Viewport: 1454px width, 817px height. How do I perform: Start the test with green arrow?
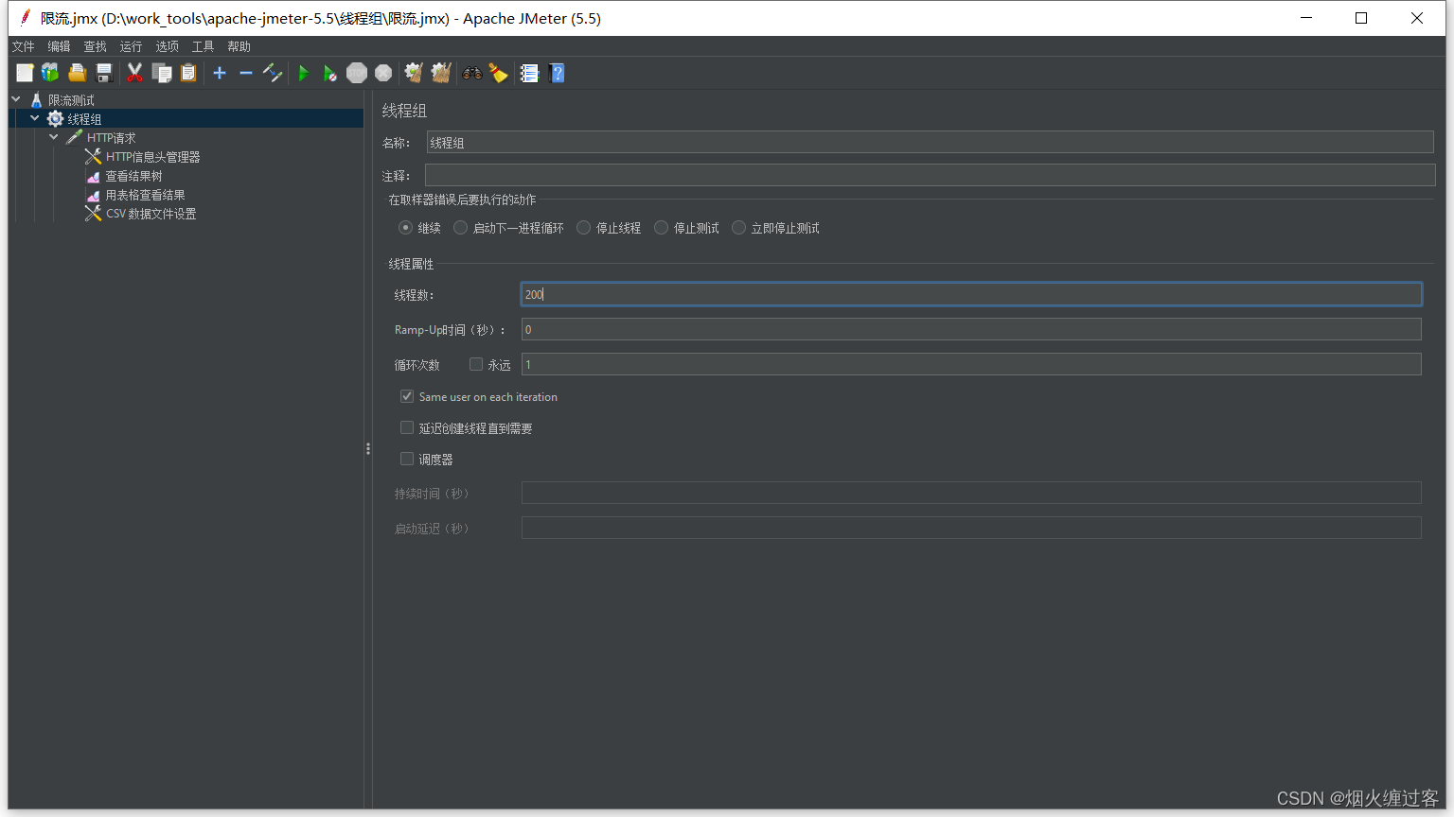coord(303,73)
